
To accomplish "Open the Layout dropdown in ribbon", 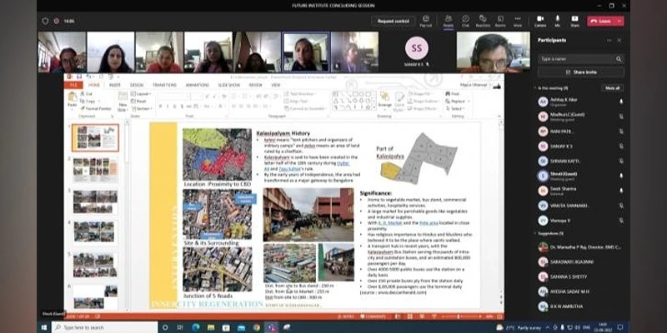I will (141, 94).
